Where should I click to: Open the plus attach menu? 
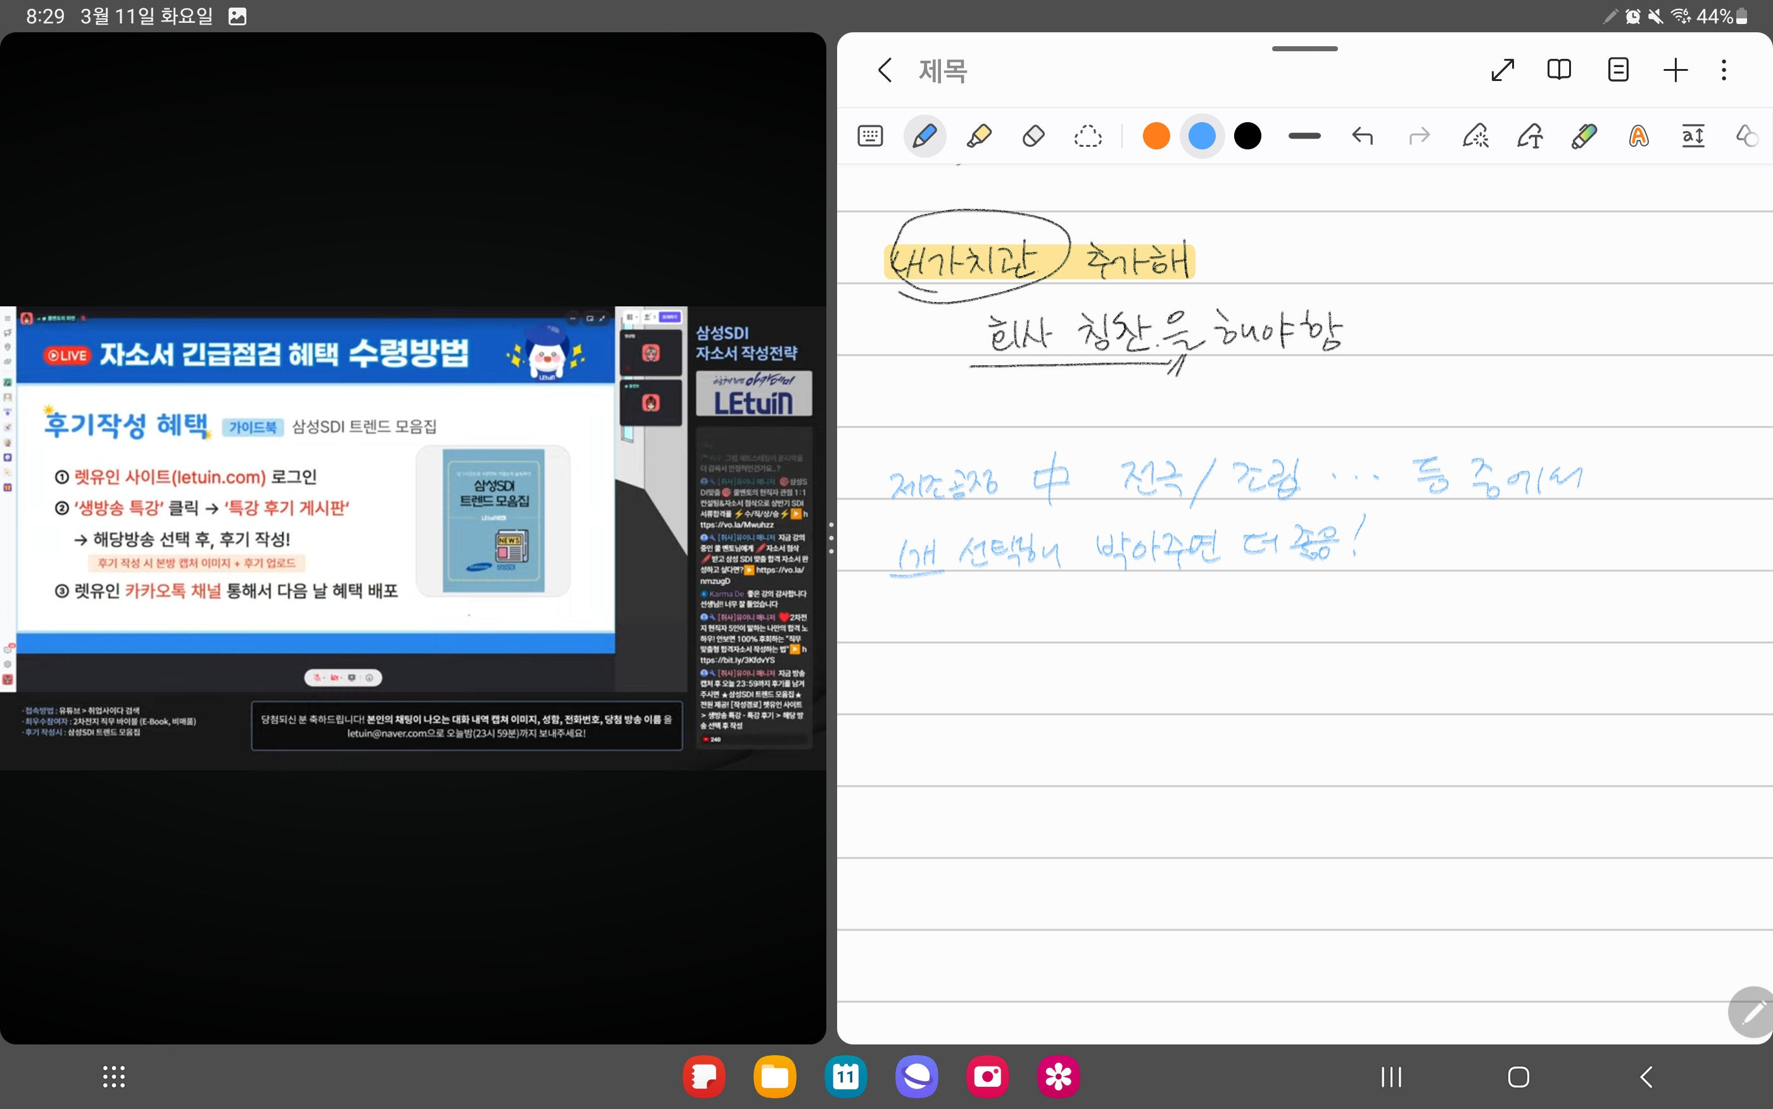point(1675,70)
